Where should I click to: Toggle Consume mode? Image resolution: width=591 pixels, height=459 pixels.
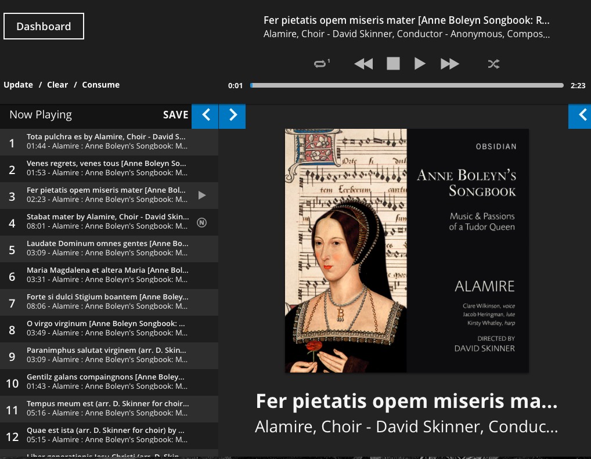pyautogui.click(x=100, y=85)
